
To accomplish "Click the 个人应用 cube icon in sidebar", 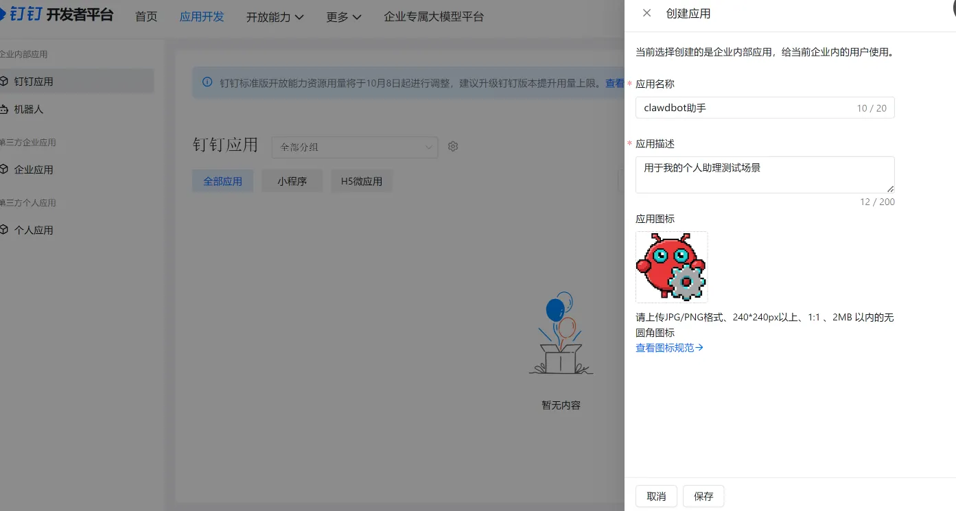I will [5, 230].
